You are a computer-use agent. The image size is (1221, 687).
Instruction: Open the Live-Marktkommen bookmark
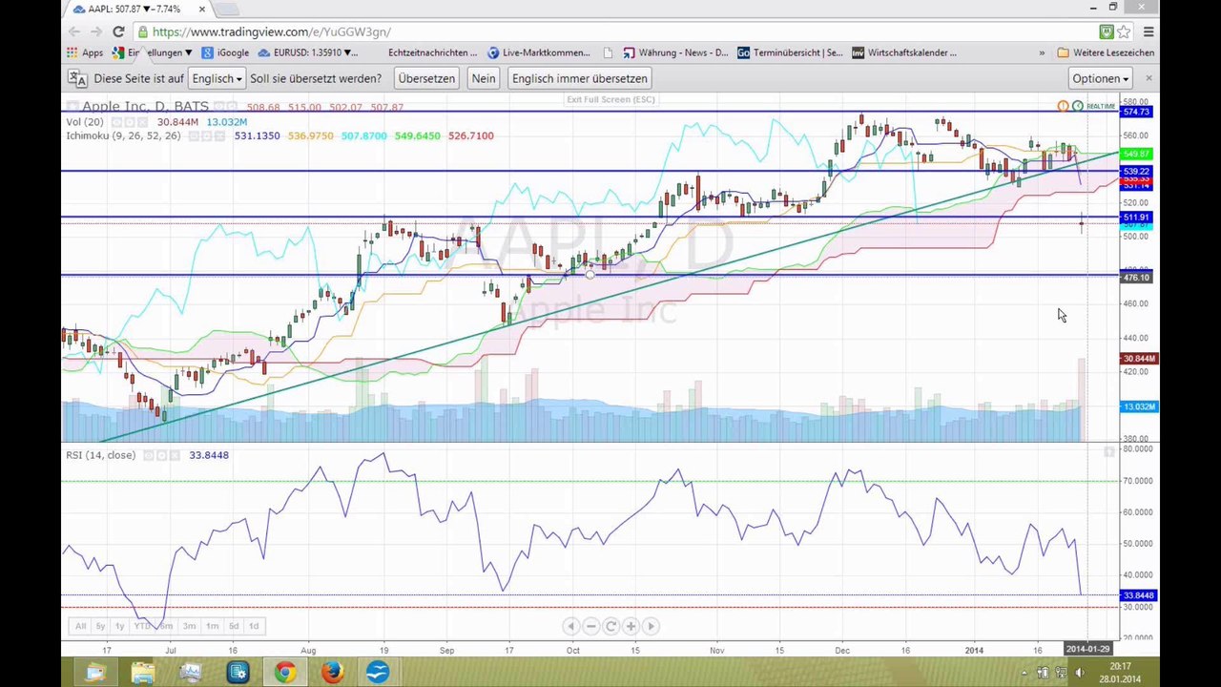coord(539,52)
